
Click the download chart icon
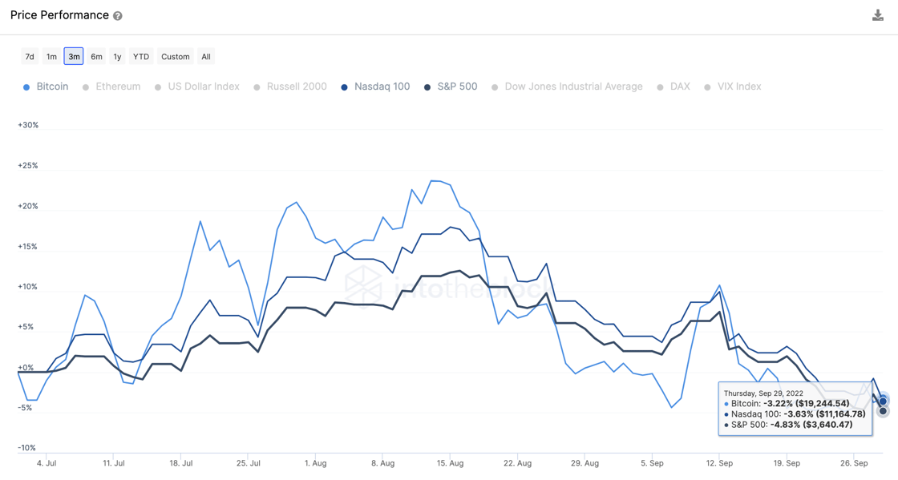click(x=878, y=16)
